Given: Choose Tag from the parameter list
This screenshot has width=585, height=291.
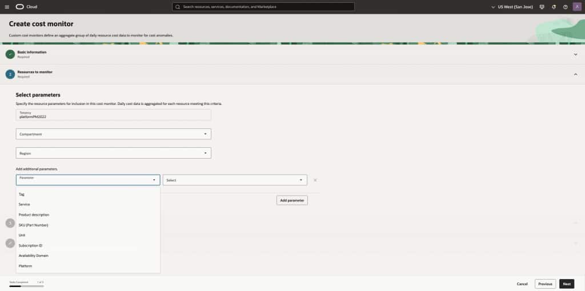Looking at the screenshot, I should 88,194.
